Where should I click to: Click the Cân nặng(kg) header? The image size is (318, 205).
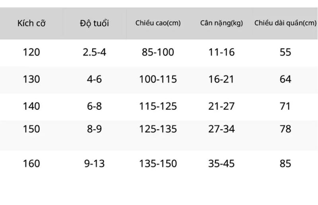point(221,23)
